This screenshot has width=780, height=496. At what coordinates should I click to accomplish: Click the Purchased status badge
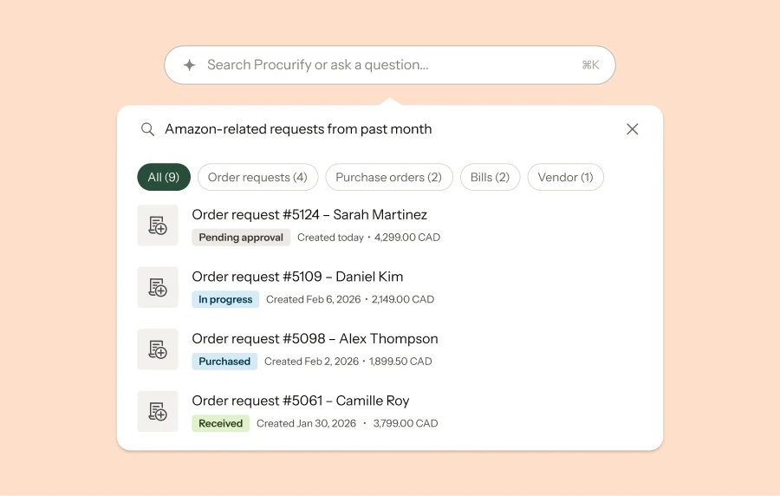point(224,362)
